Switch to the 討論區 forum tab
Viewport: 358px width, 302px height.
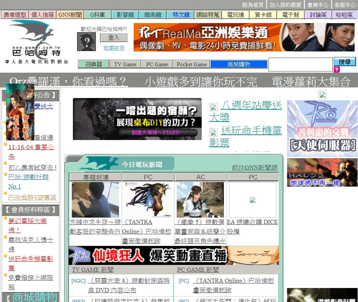point(318,15)
